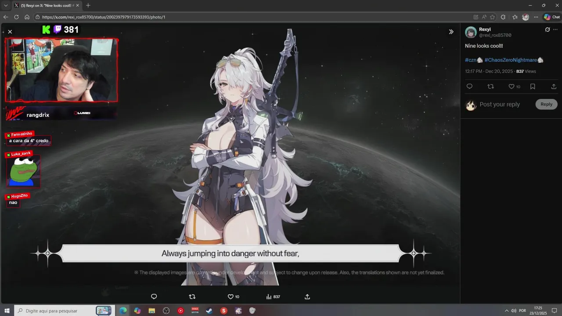This screenshot has width=562, height=316.
Task: Click the reply icon below the photo
Action: tap(154, 297)
